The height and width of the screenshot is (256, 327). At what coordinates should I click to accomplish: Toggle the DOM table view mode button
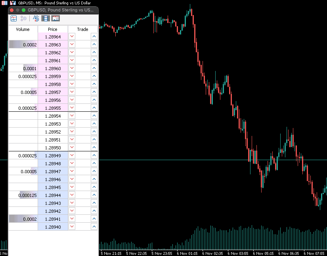(45, 18)
